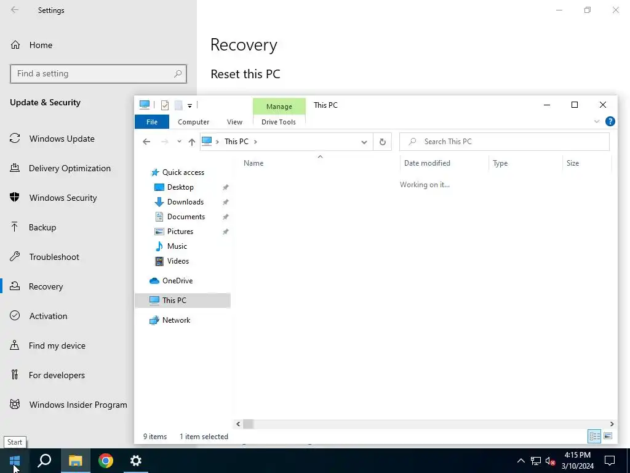Expand the ribbon with the chevron
This screenshot has height=473, width=630.
[x=597, y=121]
